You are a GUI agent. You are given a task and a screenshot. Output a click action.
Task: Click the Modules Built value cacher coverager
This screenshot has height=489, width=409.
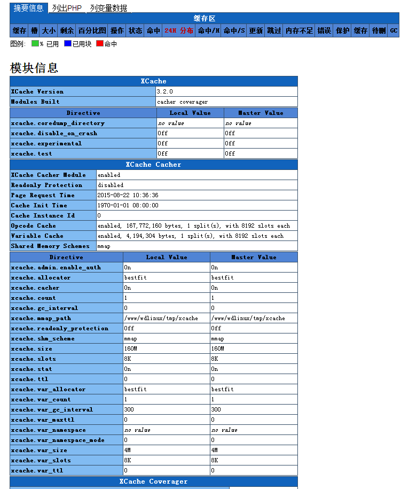click(182, 102)
